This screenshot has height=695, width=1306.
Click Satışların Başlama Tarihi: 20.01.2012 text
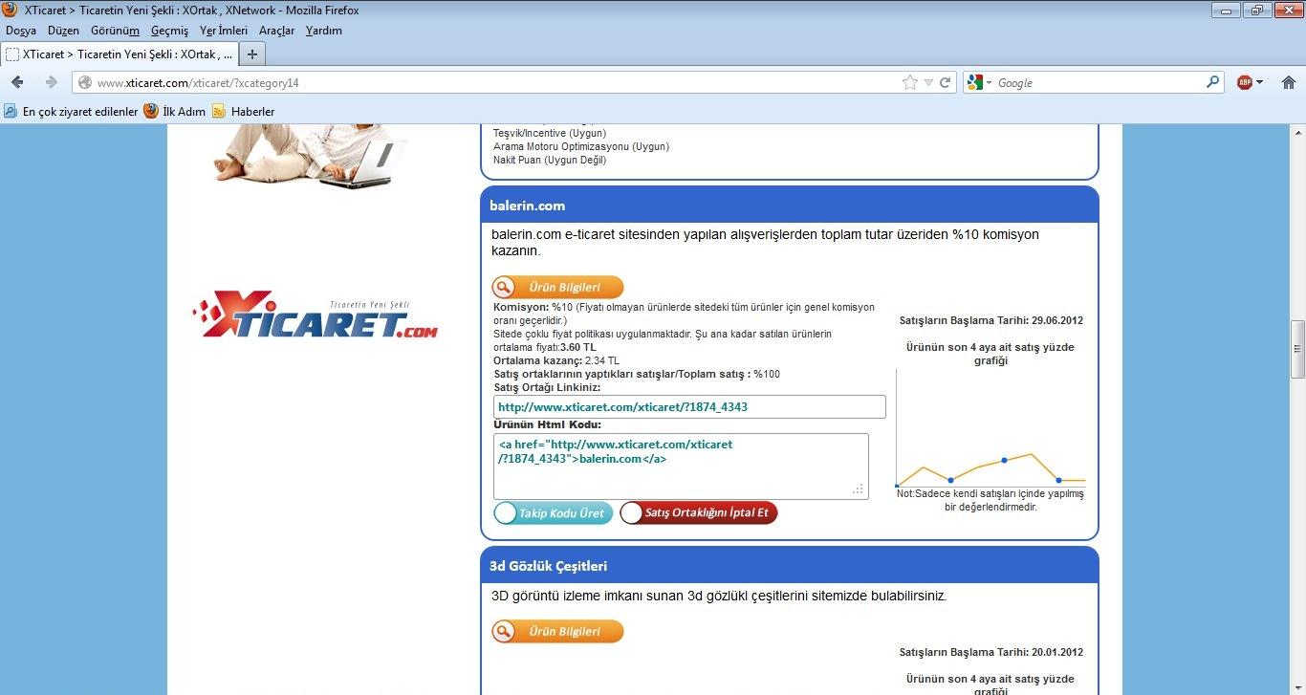click(x=991, y=652)
